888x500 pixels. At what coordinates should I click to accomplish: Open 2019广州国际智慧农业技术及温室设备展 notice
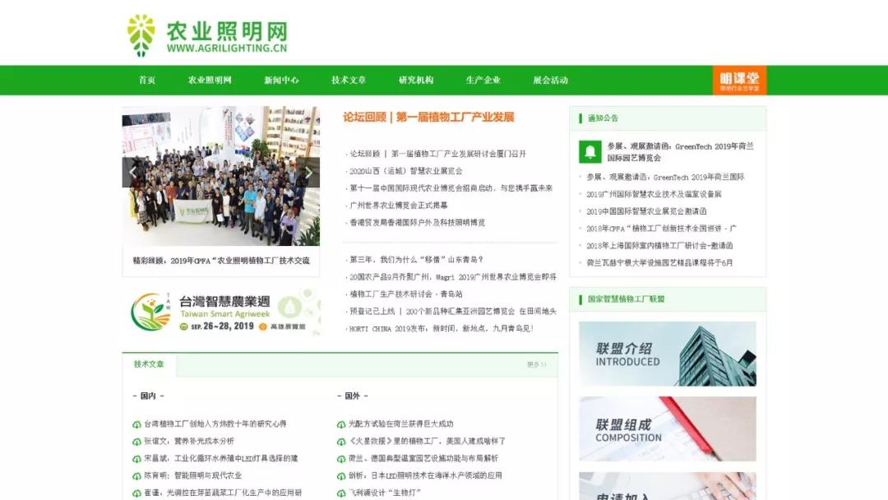click(654, 194)
